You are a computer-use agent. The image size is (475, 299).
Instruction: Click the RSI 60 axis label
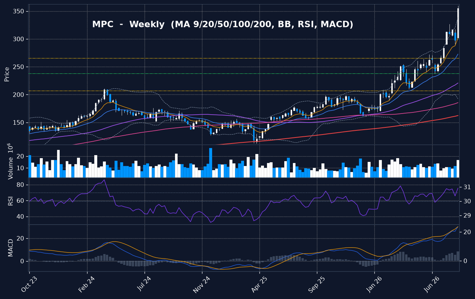pyautogui.click(x=21, y=201)
